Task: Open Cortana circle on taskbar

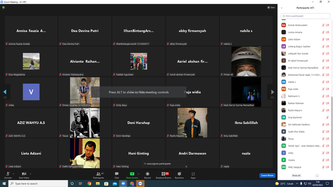Action: 72,183
